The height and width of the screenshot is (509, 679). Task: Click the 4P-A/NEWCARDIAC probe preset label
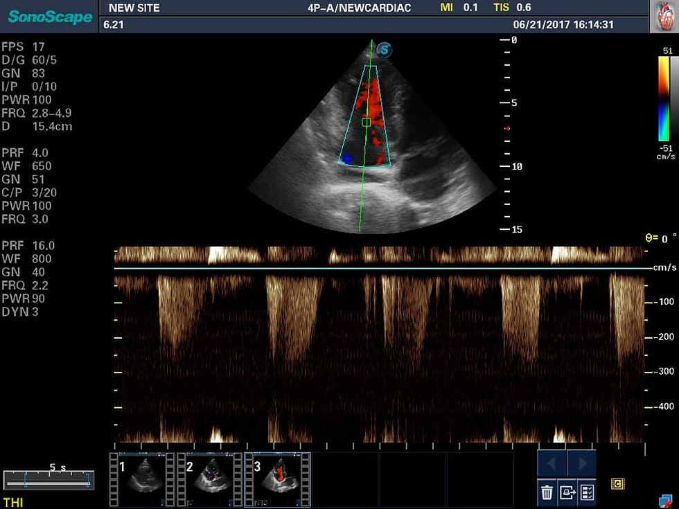coord(359,8)
